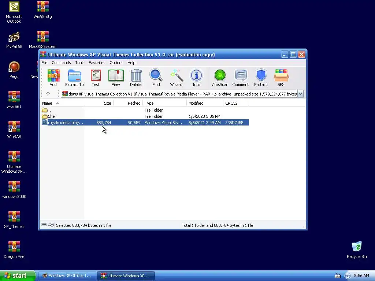Click the Extract To toolbar icon
Image resolution: width=375 pixels, height=281 pixels.
point(74,78)
